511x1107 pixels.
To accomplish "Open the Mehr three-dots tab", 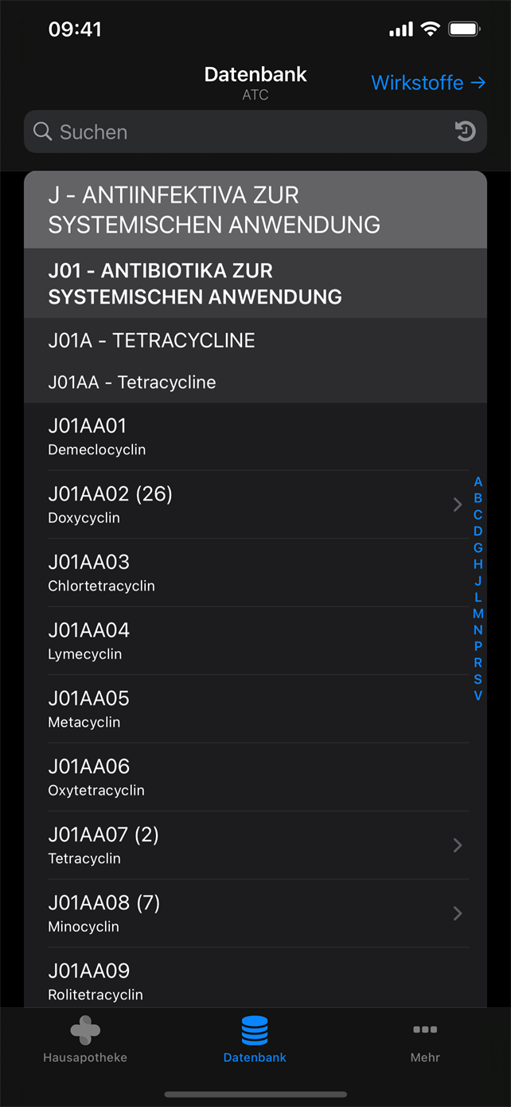I will coord(425,1030).
